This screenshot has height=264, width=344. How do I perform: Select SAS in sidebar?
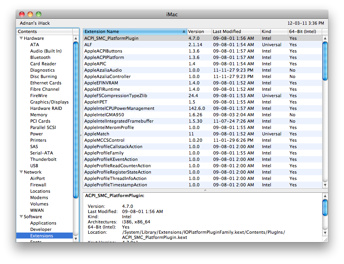pos(34,147)
